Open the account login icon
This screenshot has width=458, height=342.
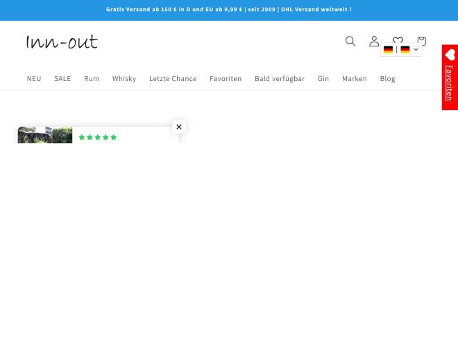click(374, 42)
